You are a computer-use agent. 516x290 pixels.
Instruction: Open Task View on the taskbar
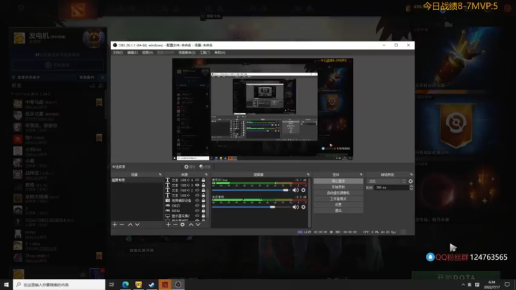point(112,284)
